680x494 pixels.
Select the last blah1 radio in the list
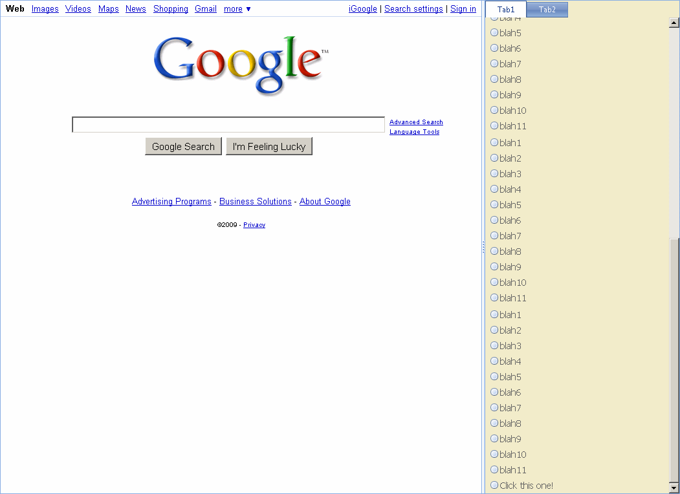pos(494,314)
